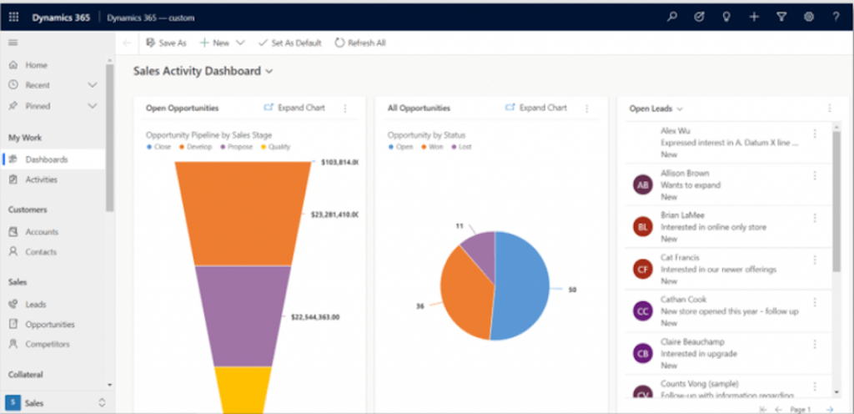Expand the Sales Activity Dashboard selector
The width and height of the screenshot is (854, 414).
pos(269,72)
